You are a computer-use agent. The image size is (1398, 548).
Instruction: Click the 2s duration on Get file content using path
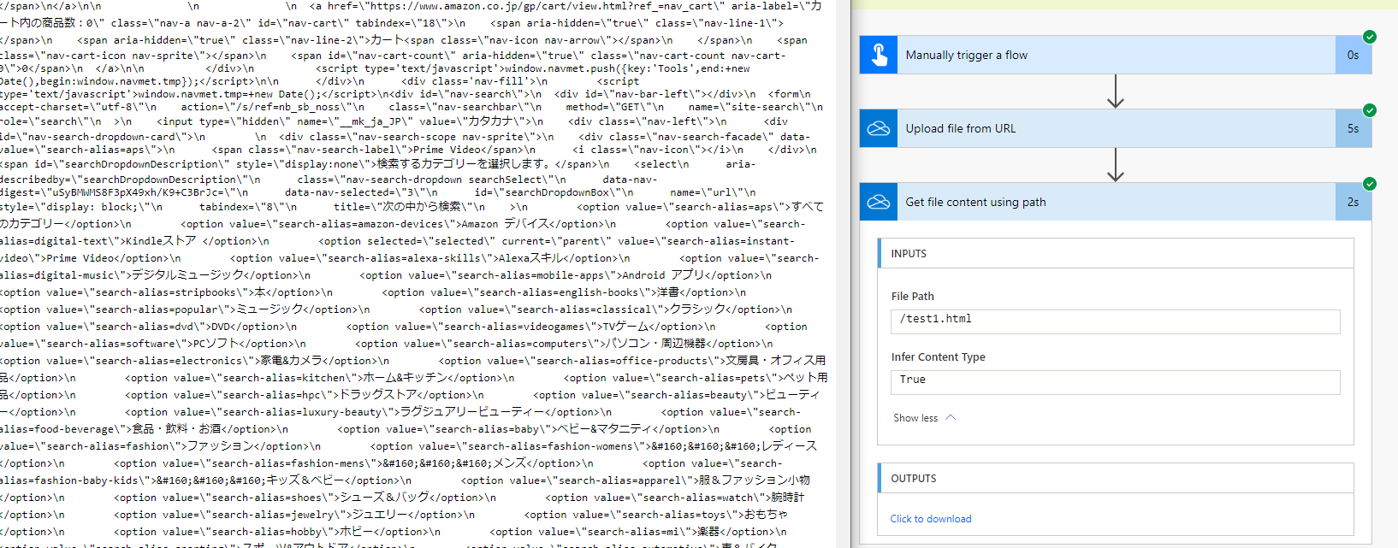[x=1353, y=202]
